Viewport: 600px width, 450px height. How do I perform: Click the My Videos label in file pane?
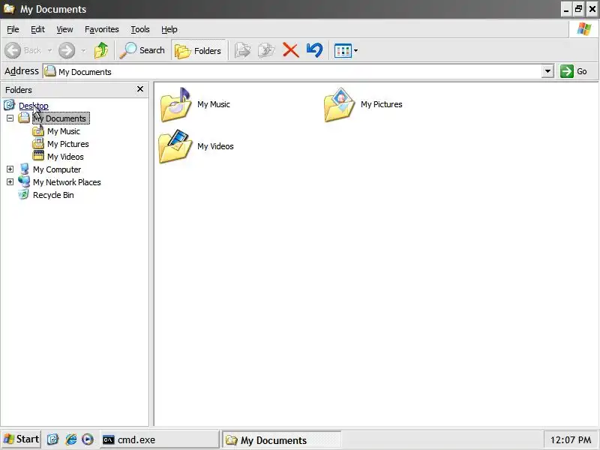click(x=215, y=146)
